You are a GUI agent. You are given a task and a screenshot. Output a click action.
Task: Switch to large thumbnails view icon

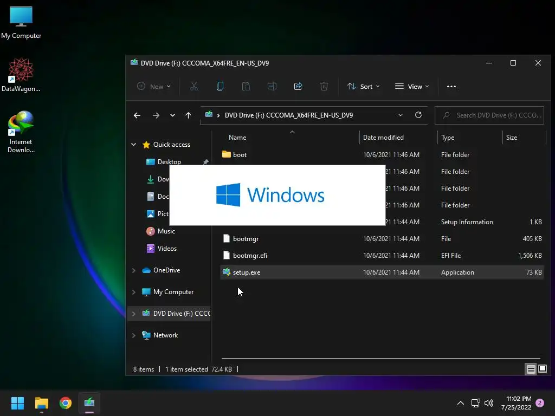(x=543, y=369)
